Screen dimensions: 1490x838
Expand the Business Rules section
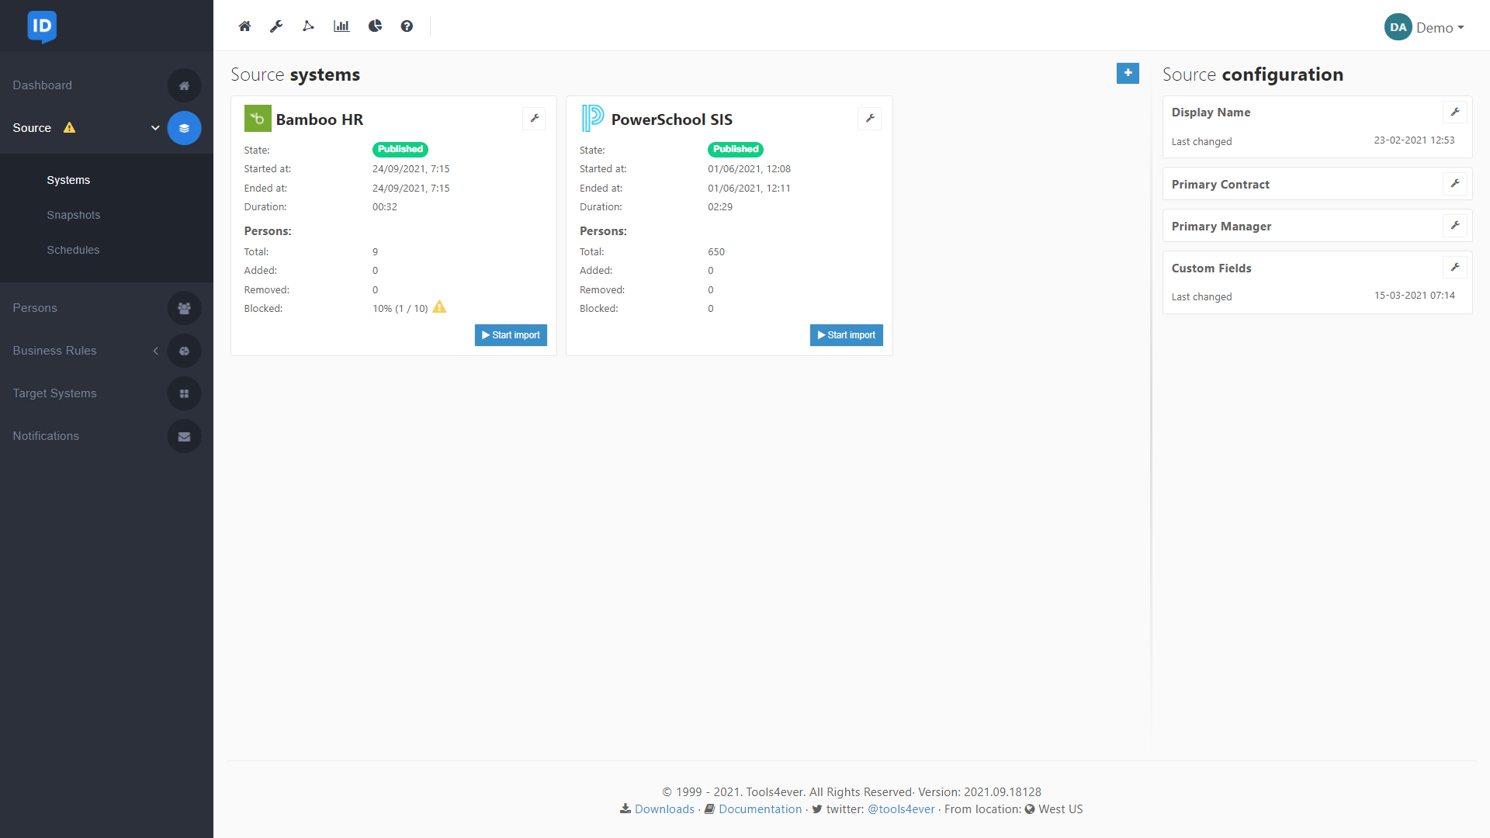click(x=154, y=350)
